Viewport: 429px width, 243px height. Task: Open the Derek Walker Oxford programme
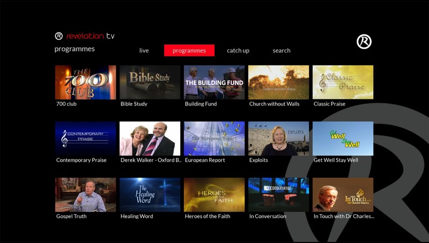[150, 138]
